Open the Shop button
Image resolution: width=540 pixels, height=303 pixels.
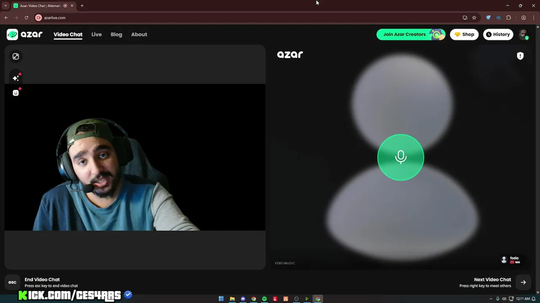(x=464, y=35)
